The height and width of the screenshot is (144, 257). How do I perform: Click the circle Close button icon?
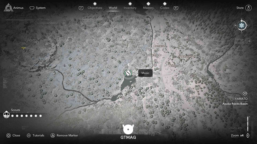8,136
